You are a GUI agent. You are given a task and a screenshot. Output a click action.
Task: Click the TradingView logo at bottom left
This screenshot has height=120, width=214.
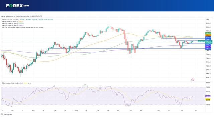click(7, 114)
